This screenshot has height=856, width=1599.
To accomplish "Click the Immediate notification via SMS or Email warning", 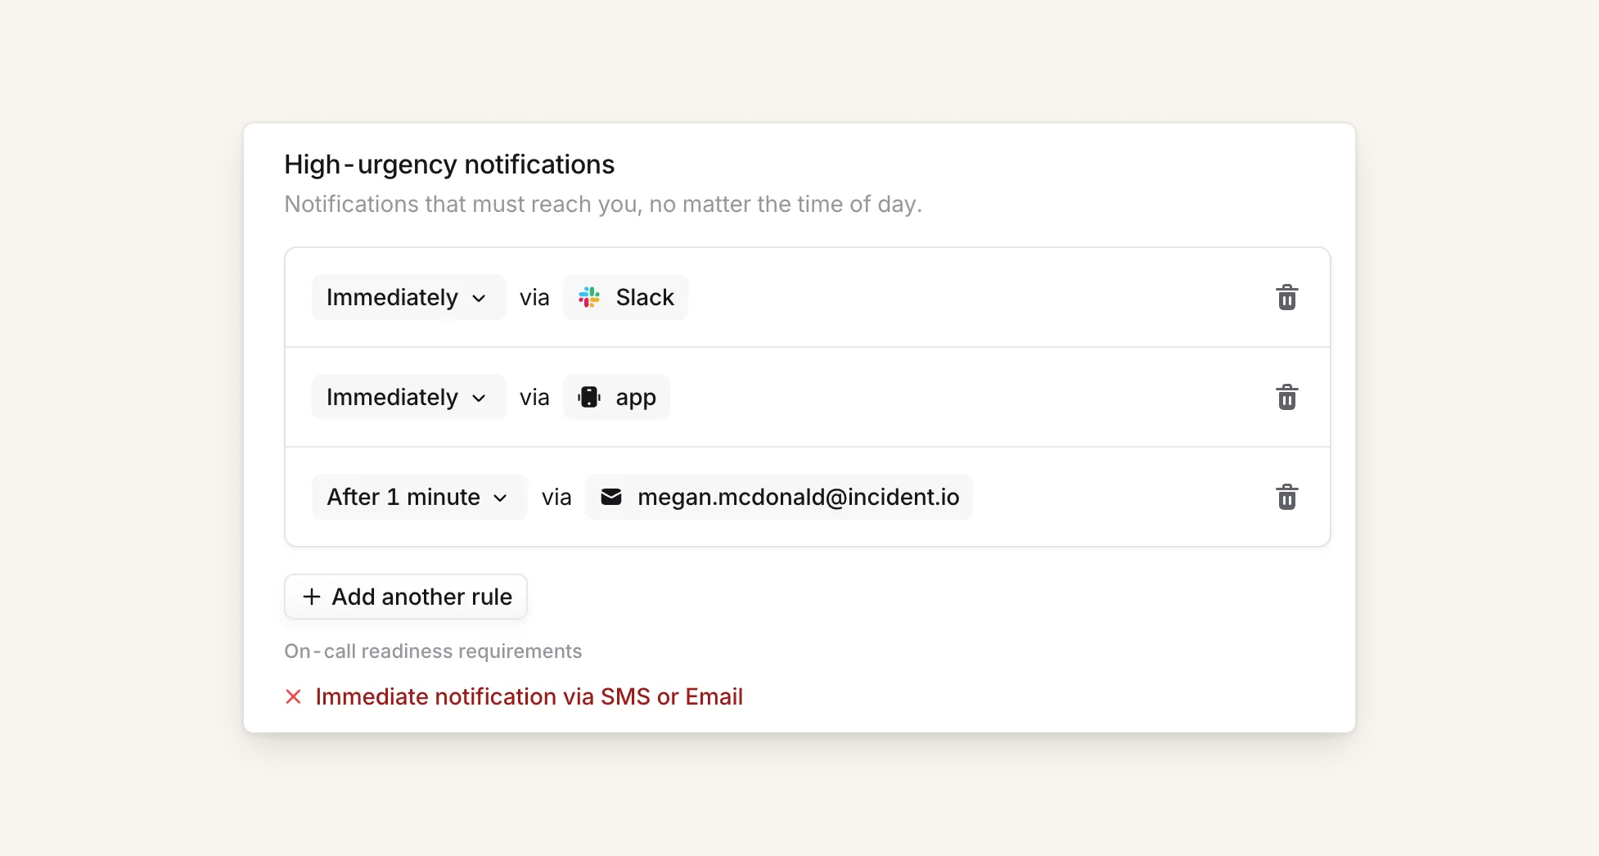I will pyautogui.click(x=529, y=696).
